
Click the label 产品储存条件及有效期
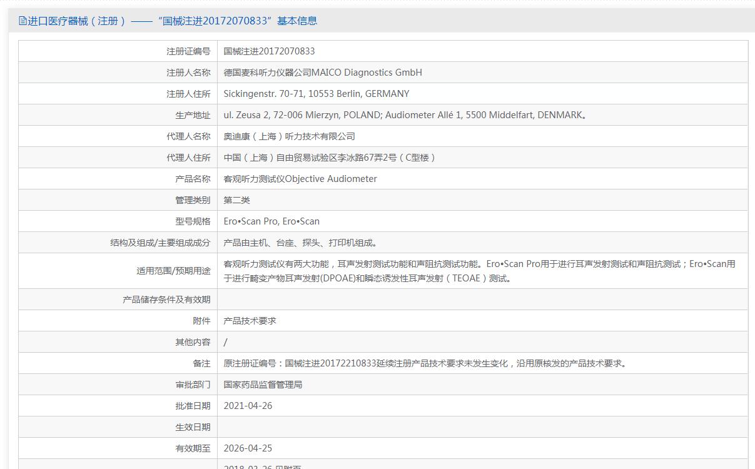166,300
